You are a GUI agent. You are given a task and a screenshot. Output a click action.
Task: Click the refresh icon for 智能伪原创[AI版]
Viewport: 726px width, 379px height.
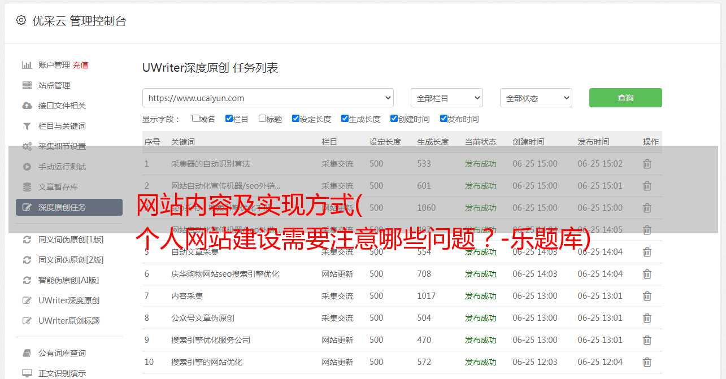27,280
